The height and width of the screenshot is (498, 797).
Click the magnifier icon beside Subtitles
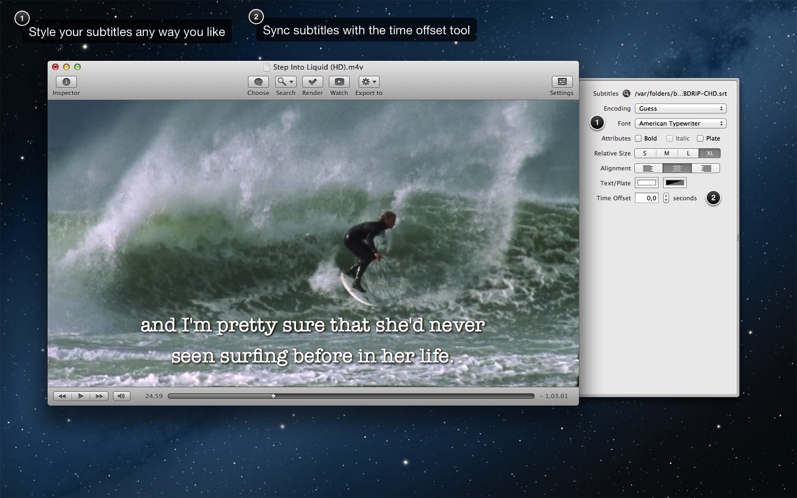point(627,94)
